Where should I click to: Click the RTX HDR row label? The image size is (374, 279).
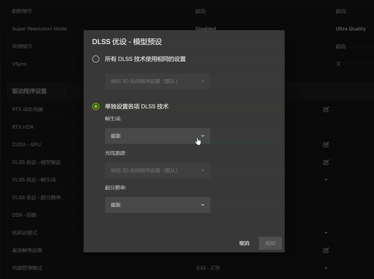pos(23,127)
